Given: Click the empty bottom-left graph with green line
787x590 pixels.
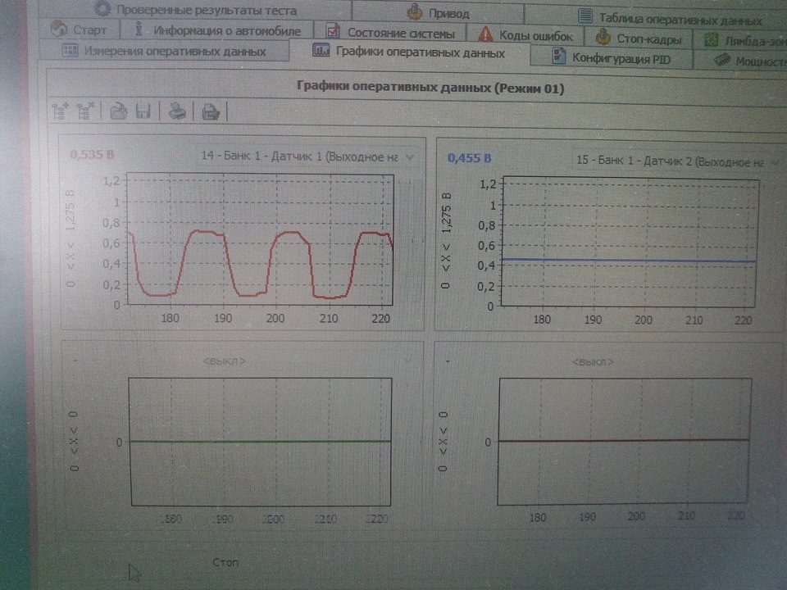Looking at the screenshot, I should (260, 442).
